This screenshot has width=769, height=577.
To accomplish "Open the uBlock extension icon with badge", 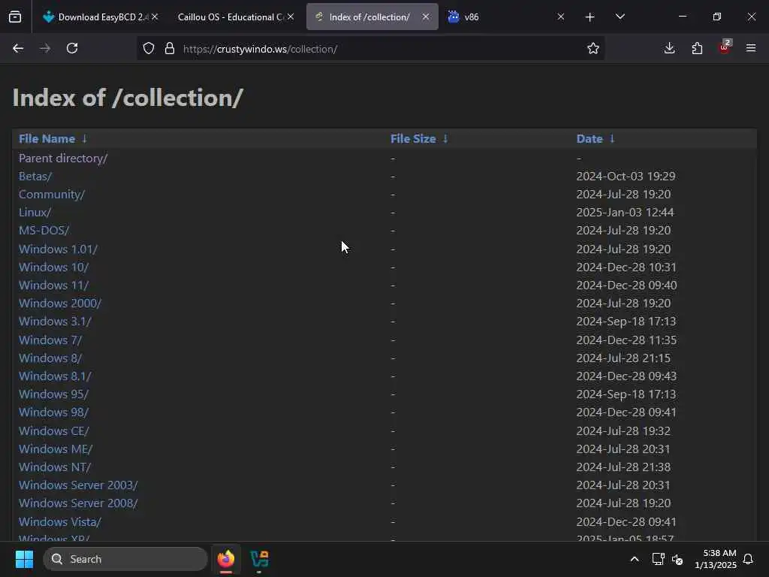I will [725, 47].
